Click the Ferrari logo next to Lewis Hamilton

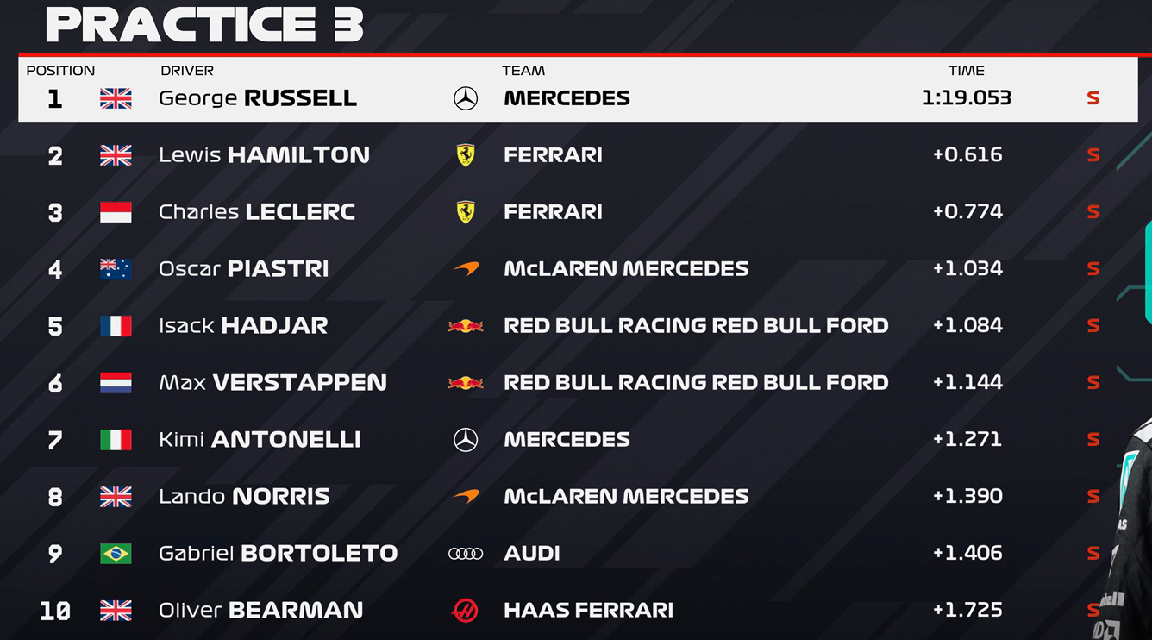(466, 155)
